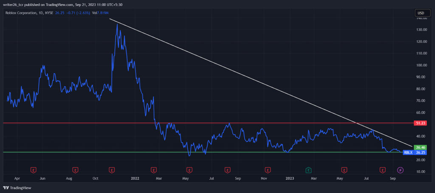Click the purple lightning event icon near Sep
Screen dimensions: 435x193
(x=400, y=170)
